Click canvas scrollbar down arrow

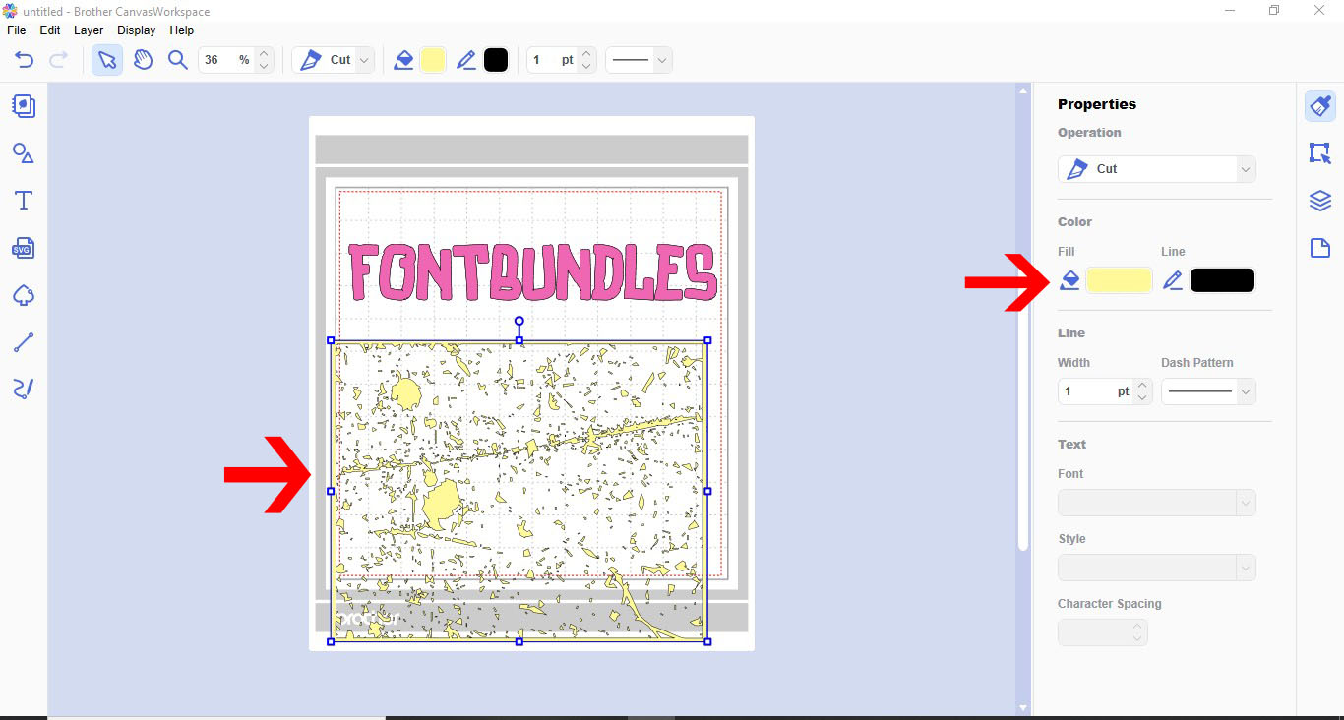(x=1022, y=707)
